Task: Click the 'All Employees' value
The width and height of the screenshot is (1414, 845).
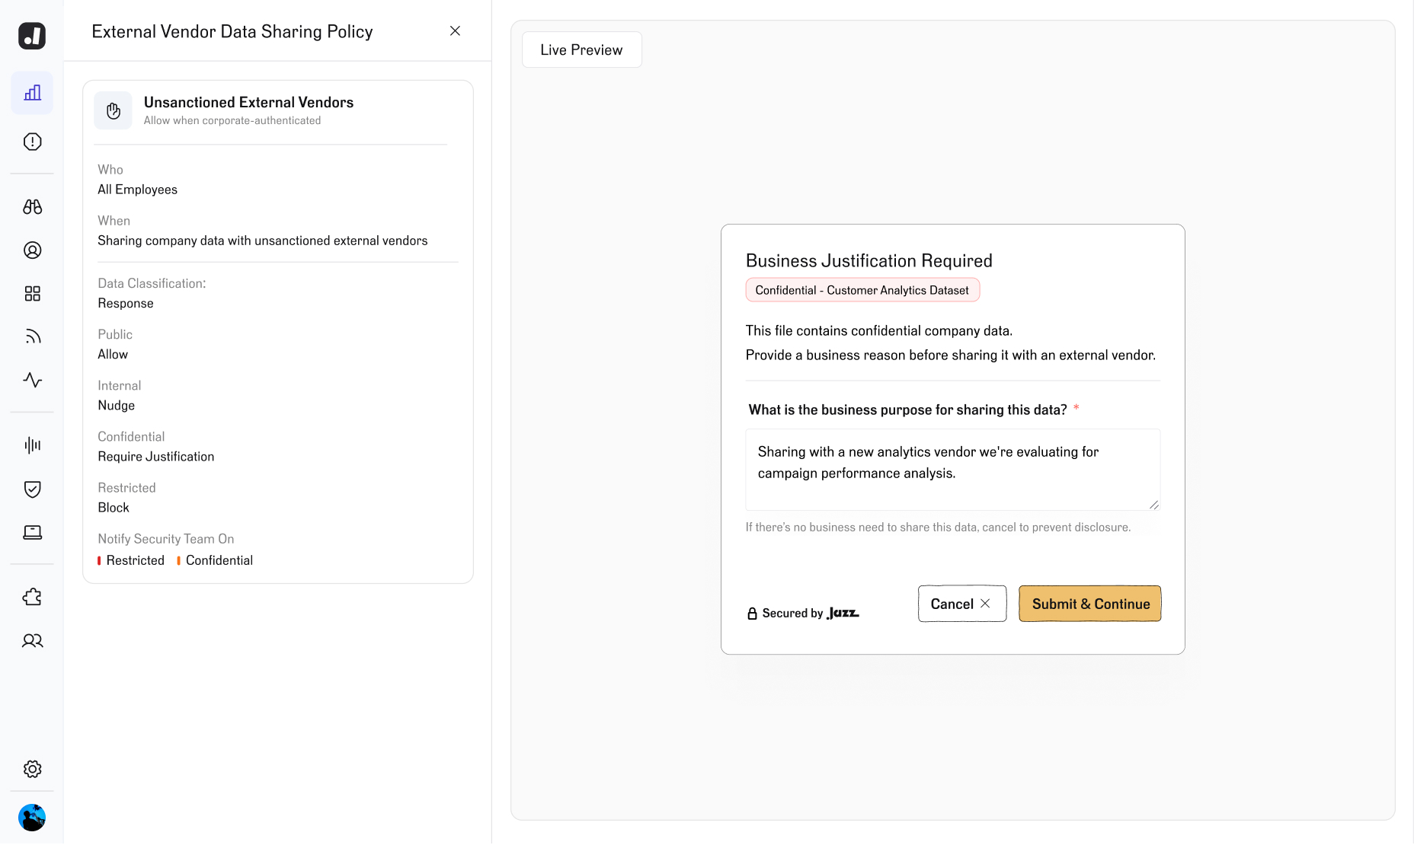Action: (137, 190)
